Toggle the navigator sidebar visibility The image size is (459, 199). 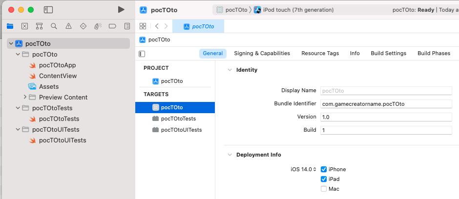[48, 10]
